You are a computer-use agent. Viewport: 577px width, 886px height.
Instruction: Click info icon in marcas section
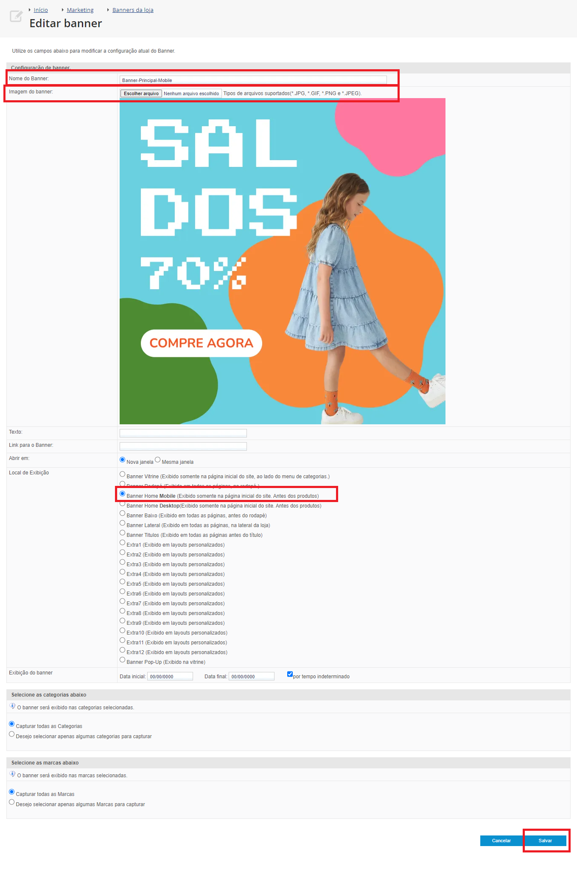coord(12,774)
